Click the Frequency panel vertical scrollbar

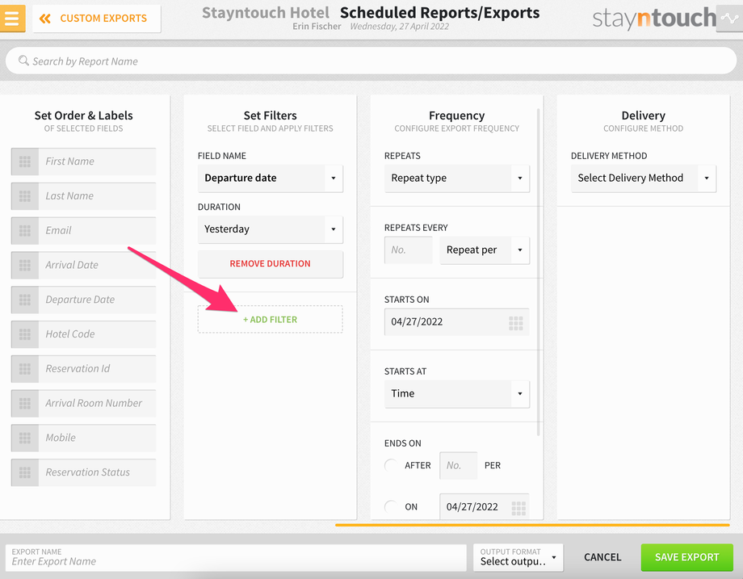539,272
